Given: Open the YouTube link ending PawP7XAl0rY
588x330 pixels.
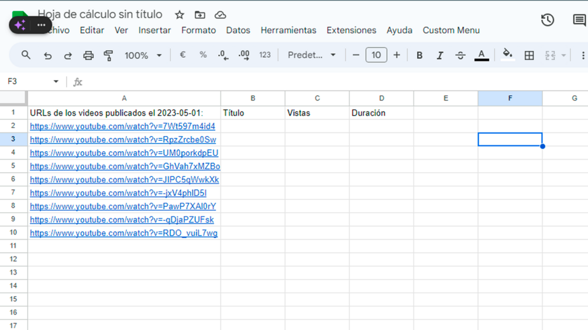Looking at the screenshot, I should coord(123,207).
